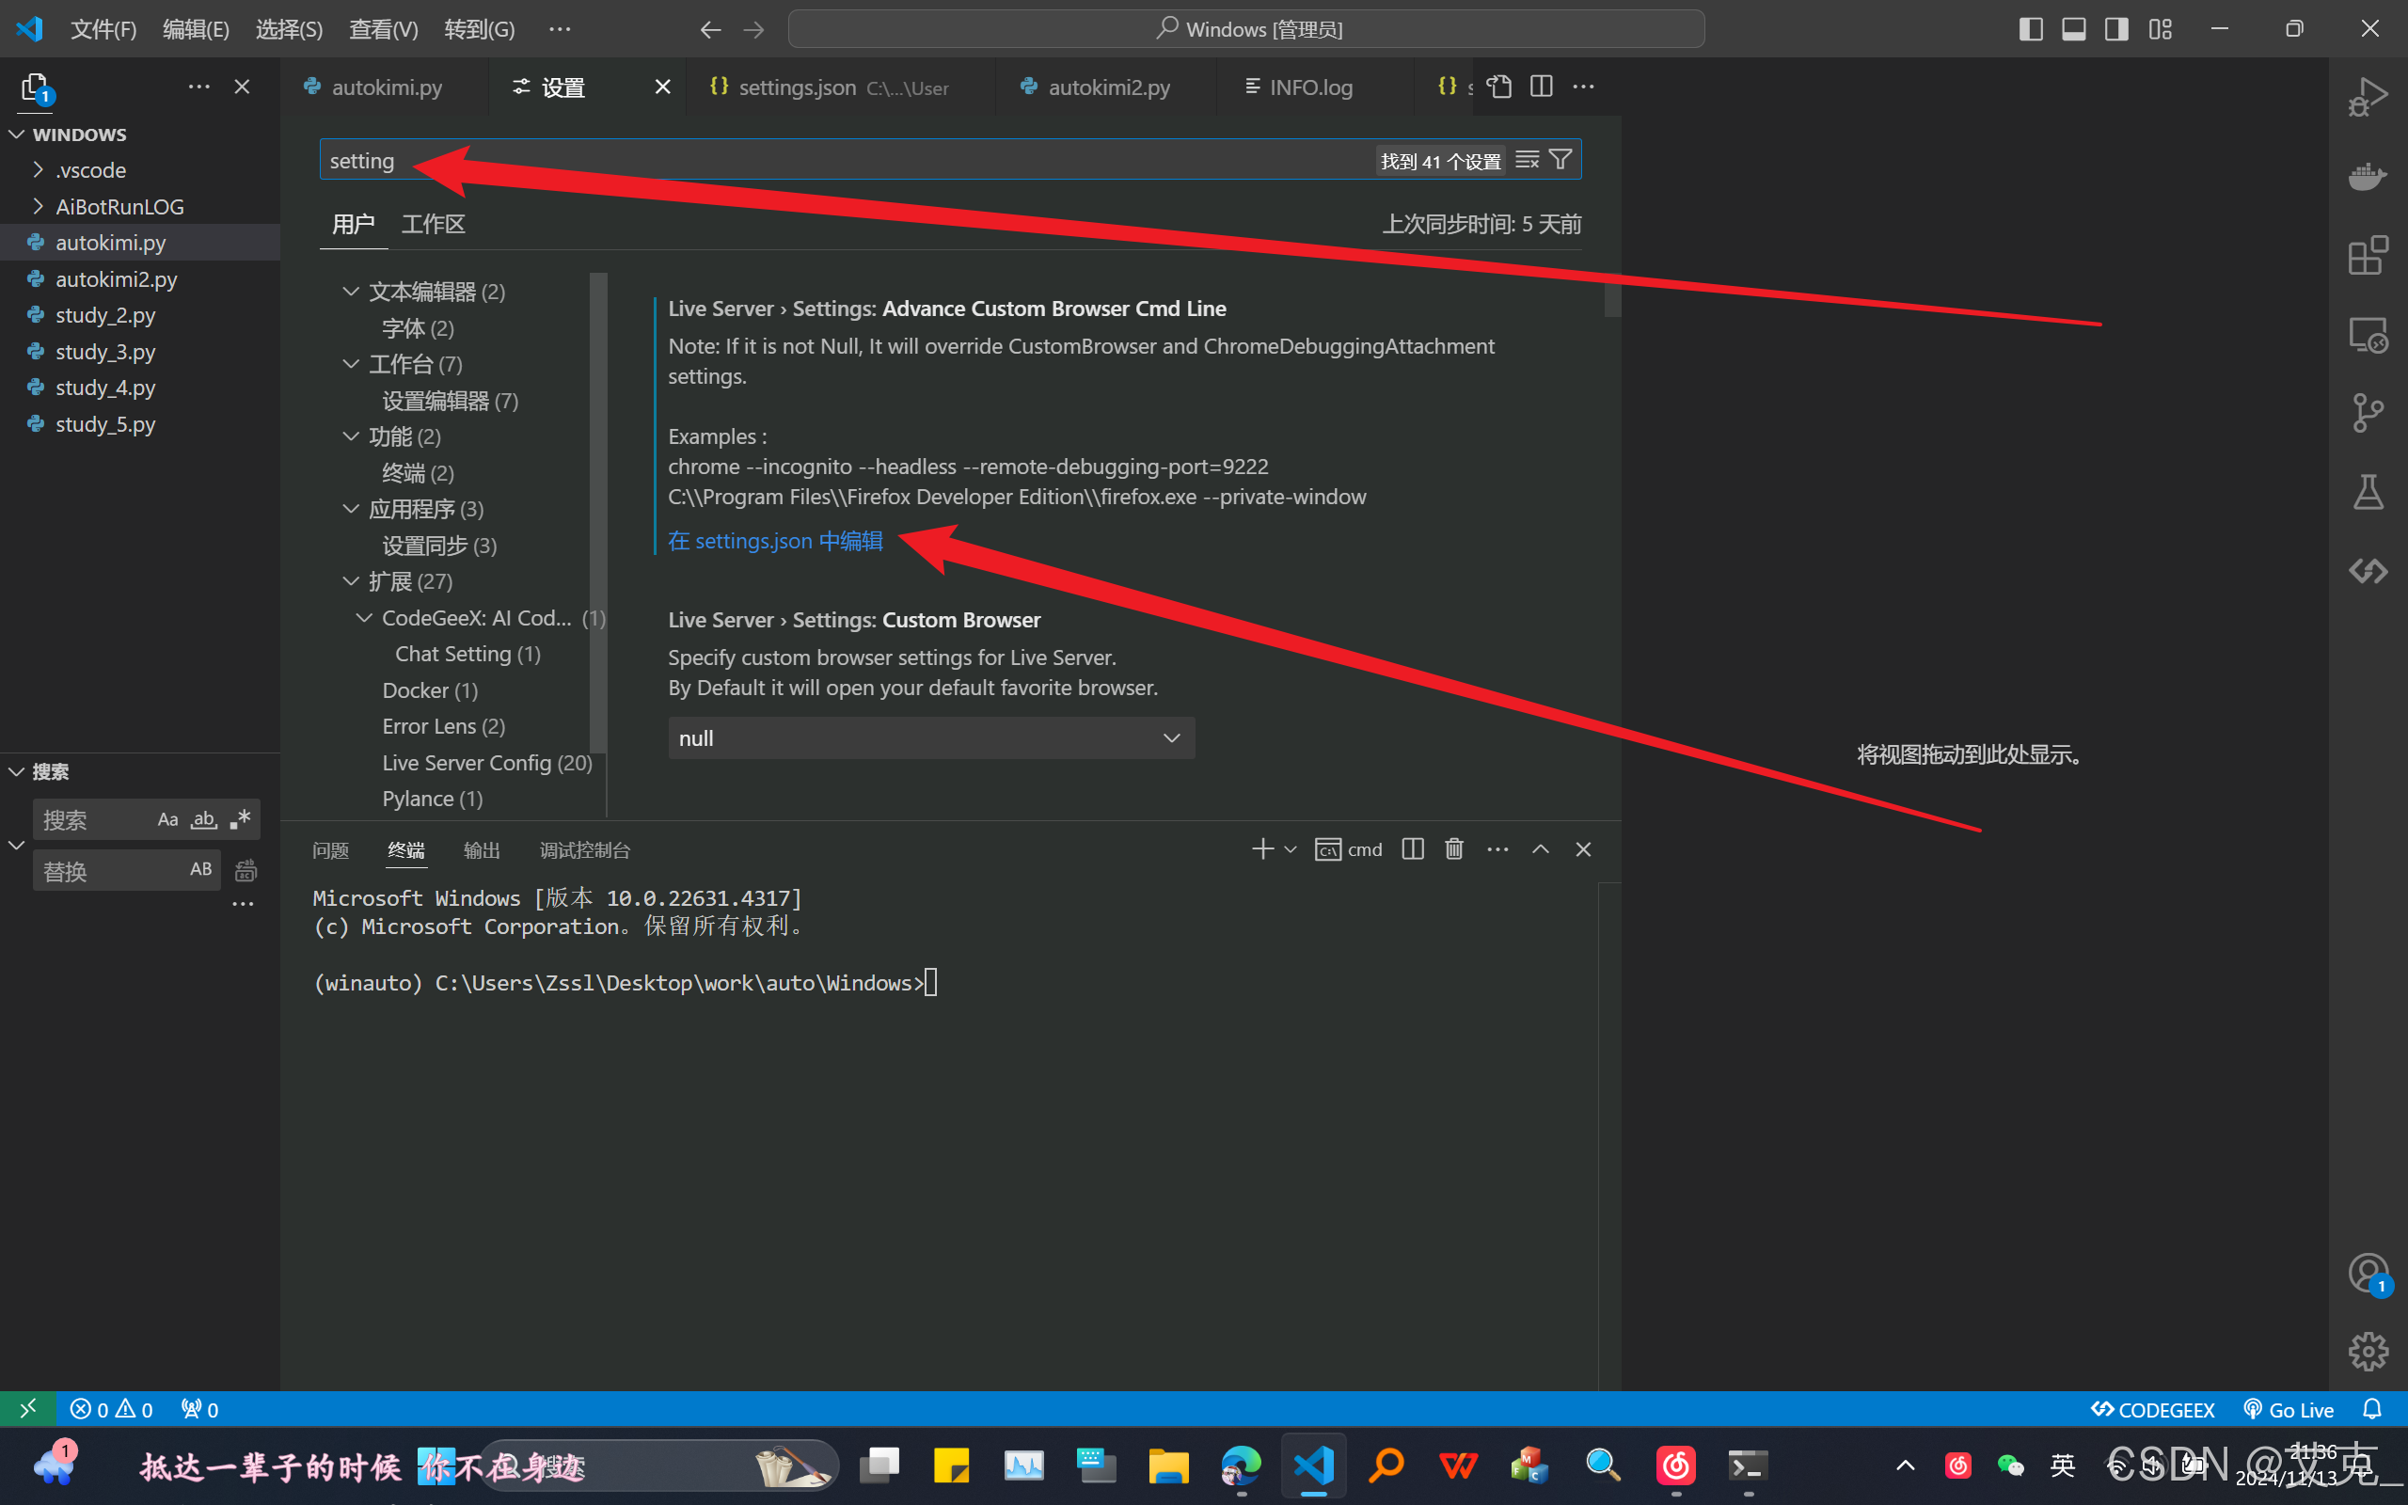The width and height of the screenshot is (2408, 1505).
Task: Switch to the 调试控制台 panel tab
Action: pos(584,849)
